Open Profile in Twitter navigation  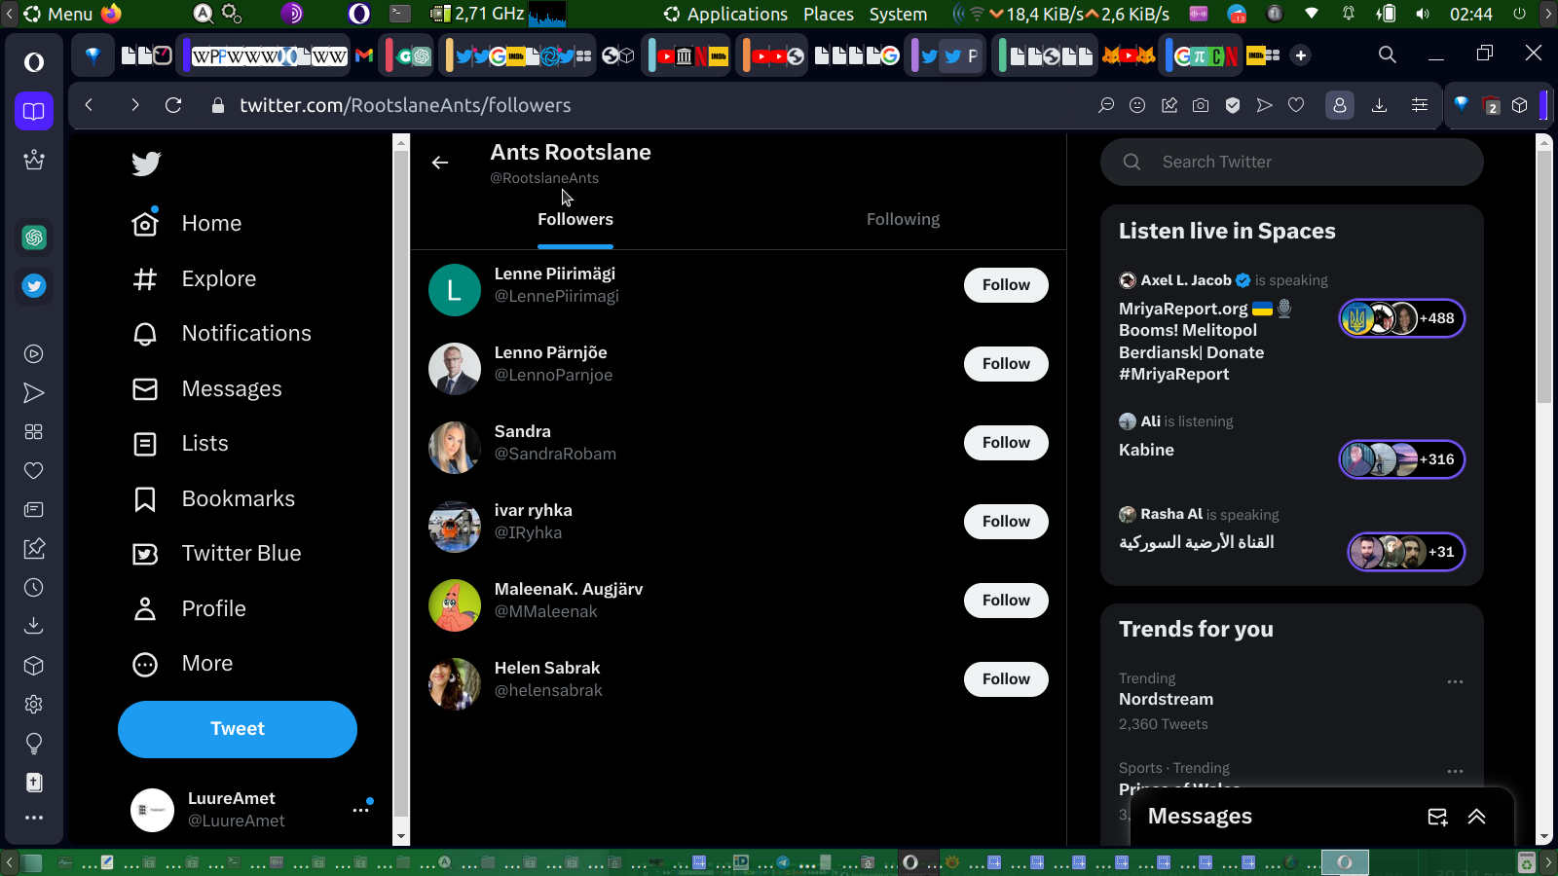click(x=189, y=609)
